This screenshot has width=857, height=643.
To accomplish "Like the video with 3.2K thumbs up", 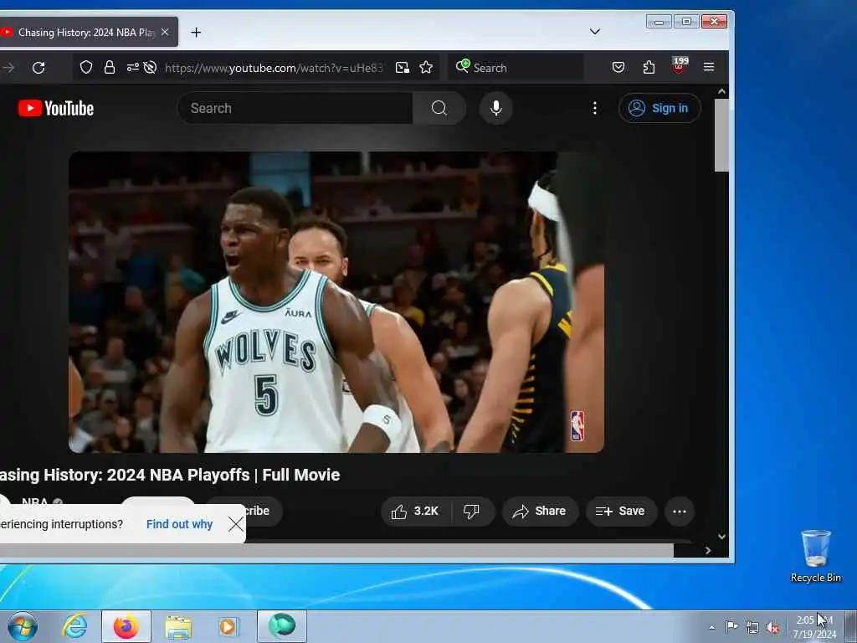I will (415, 512).
